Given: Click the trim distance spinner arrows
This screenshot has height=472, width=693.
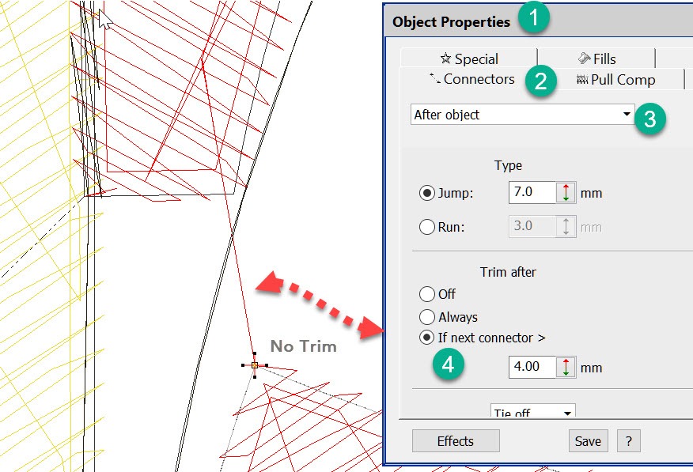Looking at the screenshot, I should 566,367.
